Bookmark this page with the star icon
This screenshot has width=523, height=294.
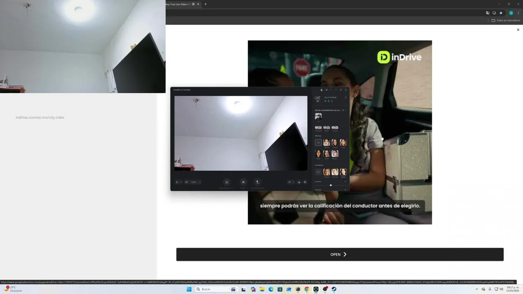[501, 13]
